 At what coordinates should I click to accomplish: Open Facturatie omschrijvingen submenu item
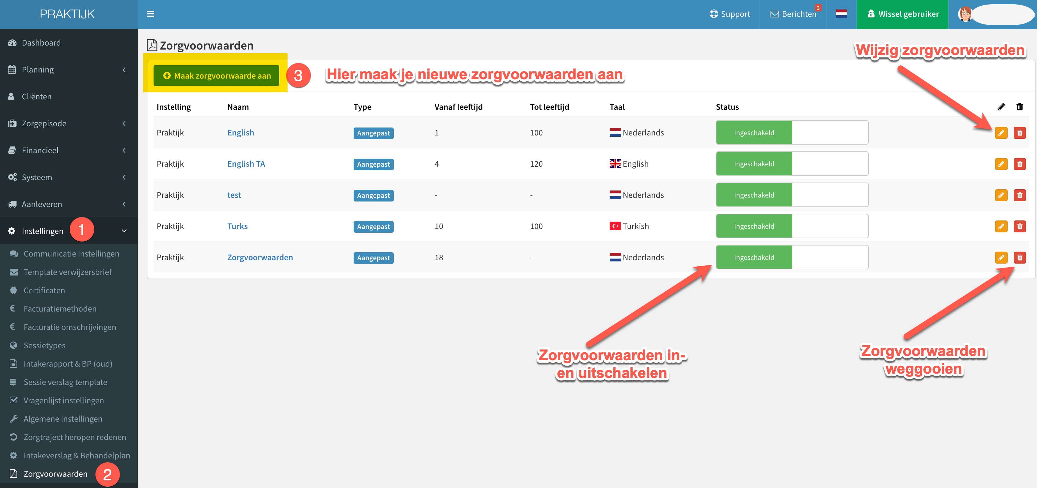(x=69, y=327)
